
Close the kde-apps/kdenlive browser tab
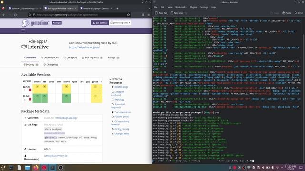tap(76, 8)
